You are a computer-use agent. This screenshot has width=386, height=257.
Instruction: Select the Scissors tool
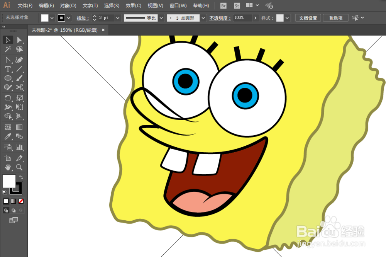(19, 87)
